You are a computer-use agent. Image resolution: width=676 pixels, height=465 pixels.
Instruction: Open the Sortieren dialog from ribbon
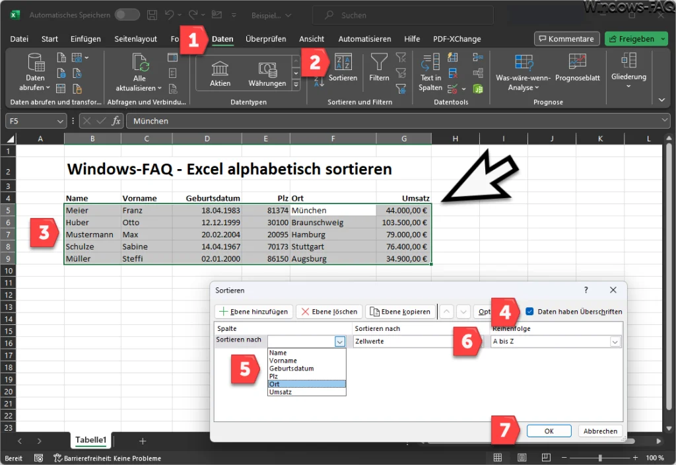(x=343, y=67)
